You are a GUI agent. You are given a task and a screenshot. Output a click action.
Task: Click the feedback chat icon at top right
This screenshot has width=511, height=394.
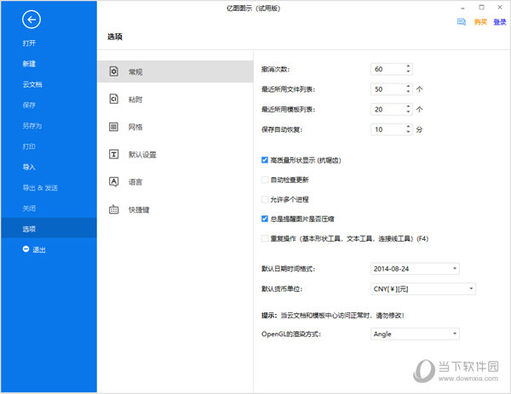[461, 22]
